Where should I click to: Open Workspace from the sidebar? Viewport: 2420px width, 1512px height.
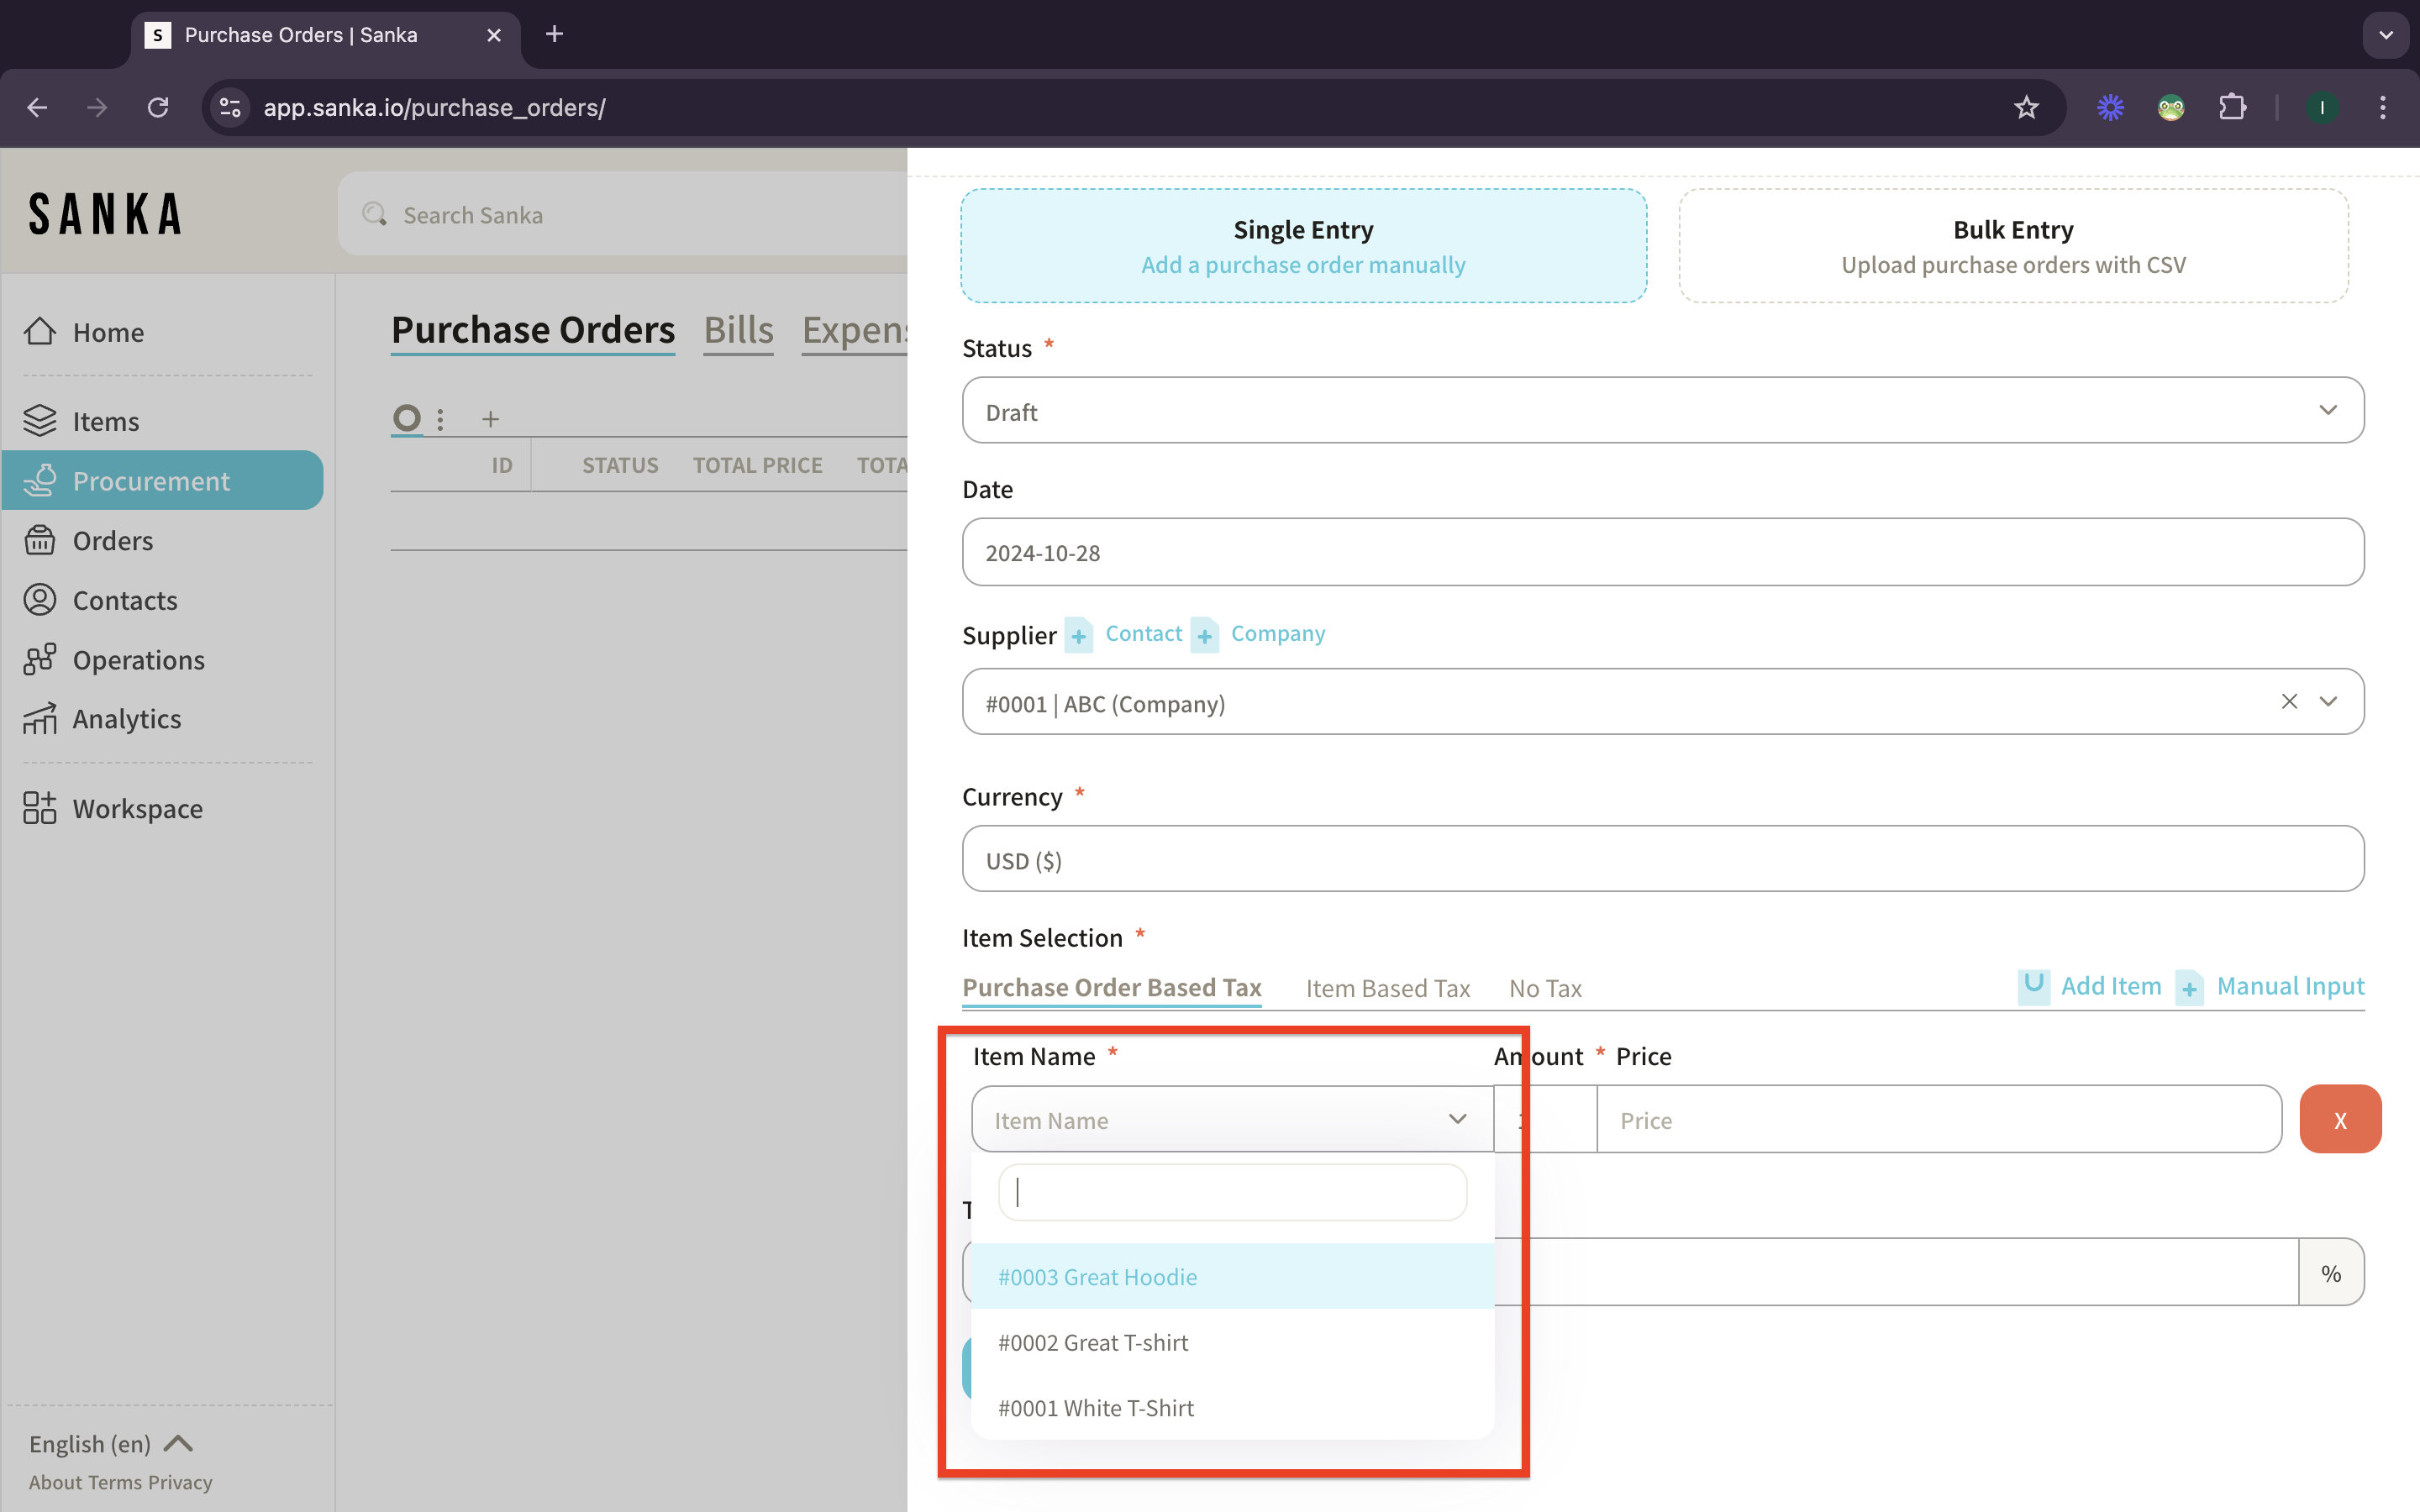pos(137,808)
